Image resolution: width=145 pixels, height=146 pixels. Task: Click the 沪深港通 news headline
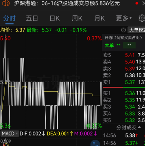click(x=67, y=3)
